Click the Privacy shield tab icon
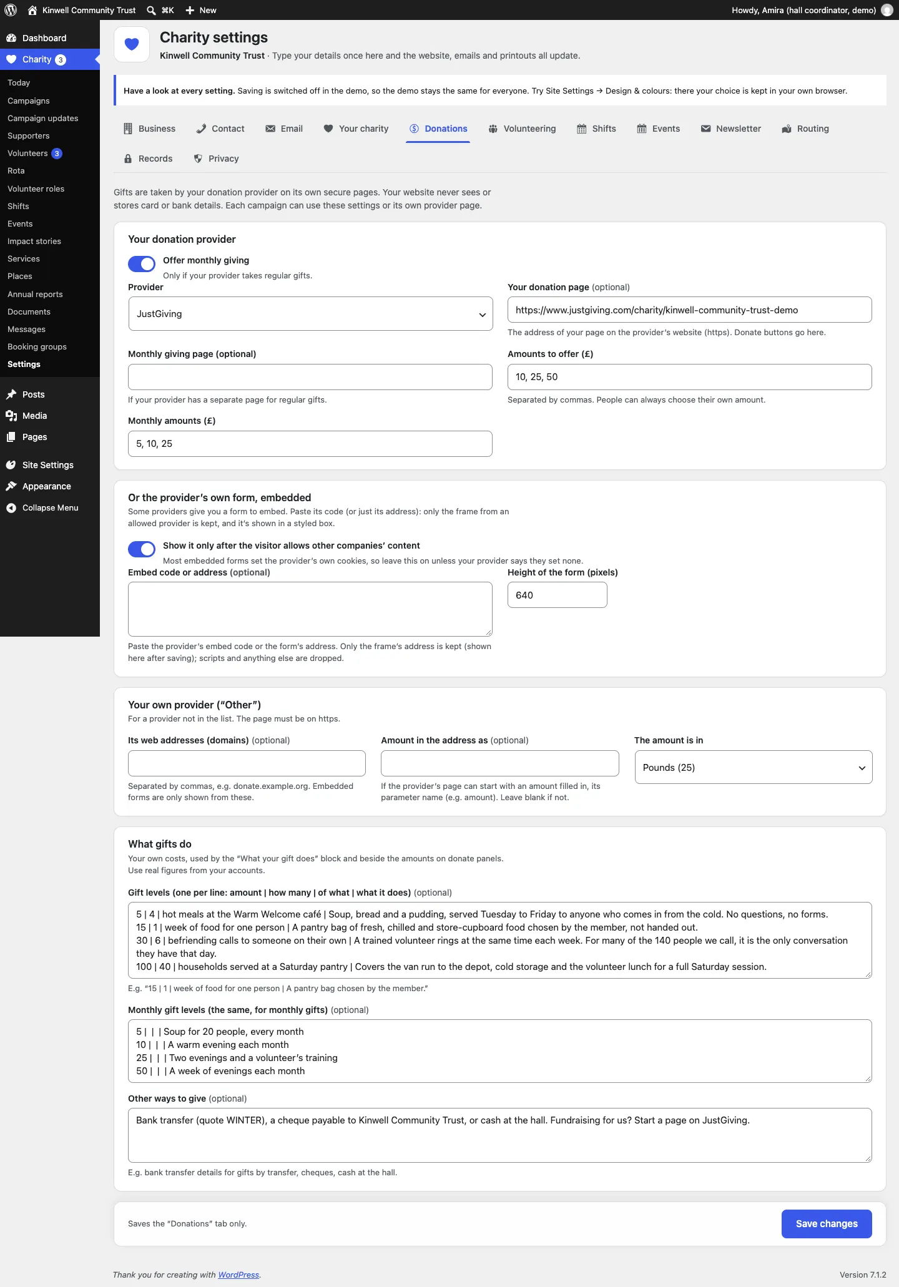 pyautogui.click(x=198, y=159)
